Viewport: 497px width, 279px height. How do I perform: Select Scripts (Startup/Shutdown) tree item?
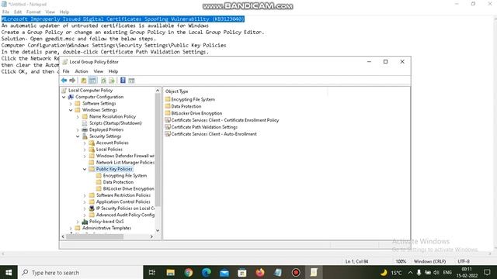coord(116,123)
